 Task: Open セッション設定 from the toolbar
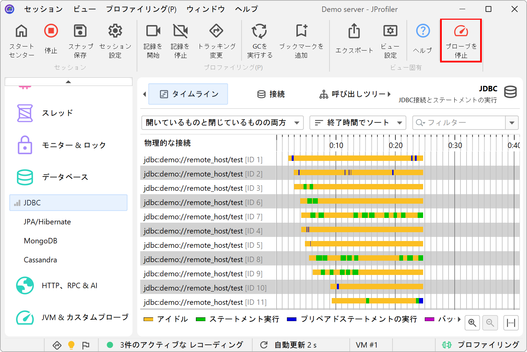point(115,31)
